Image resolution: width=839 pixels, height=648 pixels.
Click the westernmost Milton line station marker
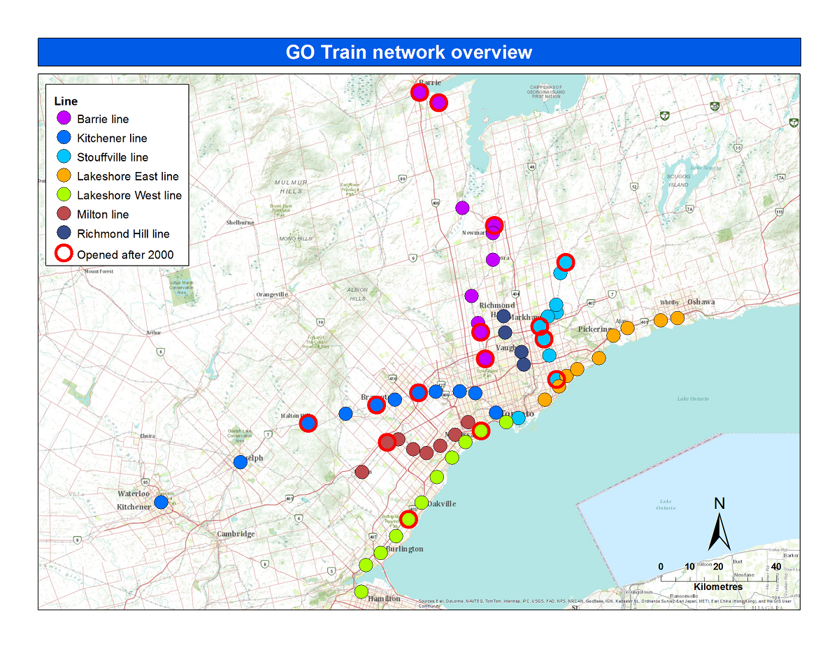click(x=362, y=472)
